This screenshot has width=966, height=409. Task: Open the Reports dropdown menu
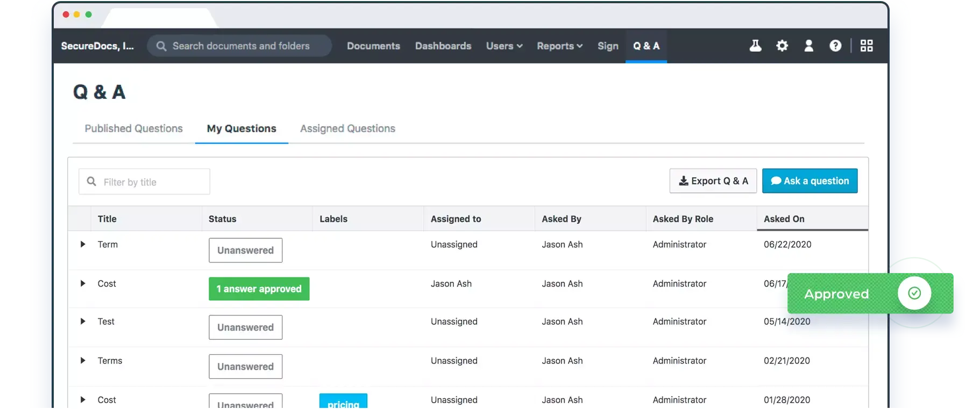pos(560,46)
